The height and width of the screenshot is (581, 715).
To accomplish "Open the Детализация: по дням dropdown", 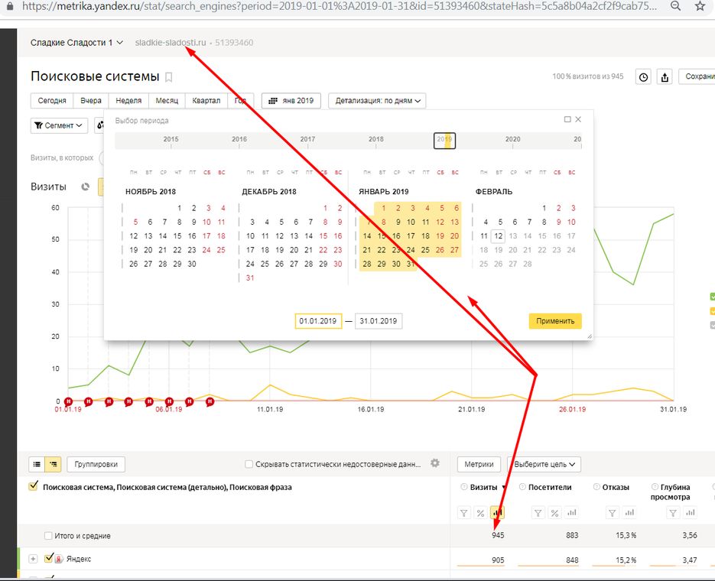I will 377,101.
